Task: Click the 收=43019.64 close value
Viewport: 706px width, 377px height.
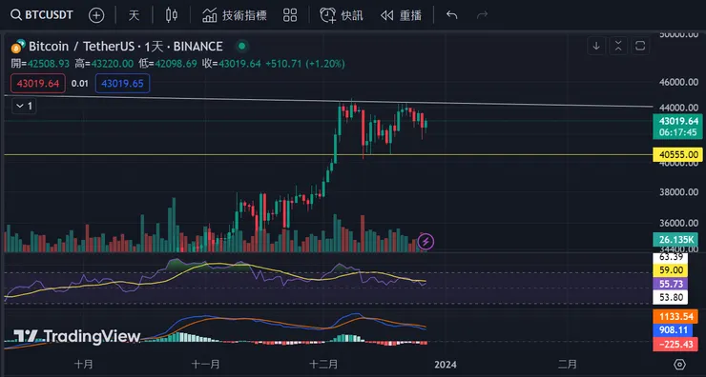Action: 231,64
